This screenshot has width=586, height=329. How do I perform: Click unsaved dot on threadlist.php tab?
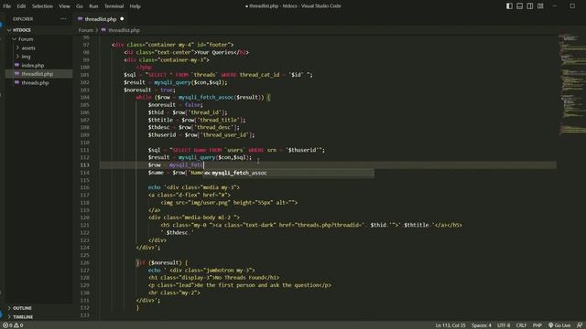tap(122, 18)
